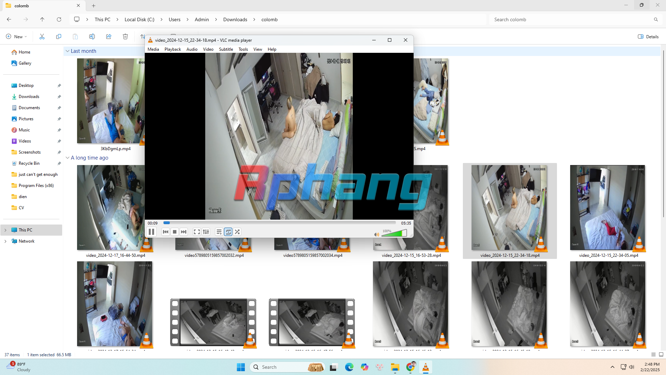
Task: Collapse the Last month group
Action: coord(68,51)
